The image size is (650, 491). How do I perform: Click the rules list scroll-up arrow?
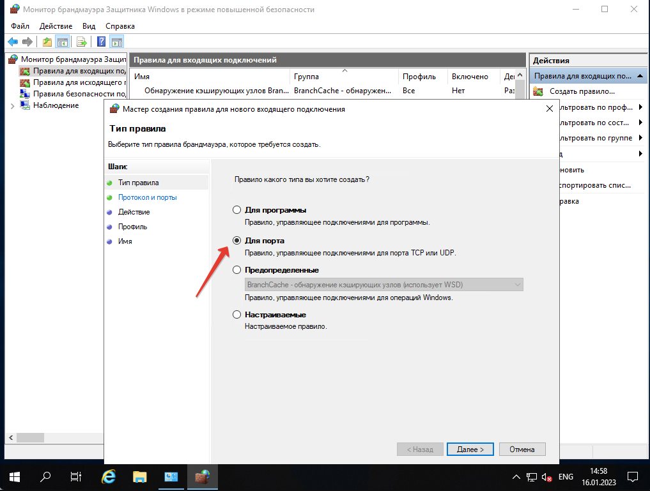pyautogui.click(x=520, y=75)
